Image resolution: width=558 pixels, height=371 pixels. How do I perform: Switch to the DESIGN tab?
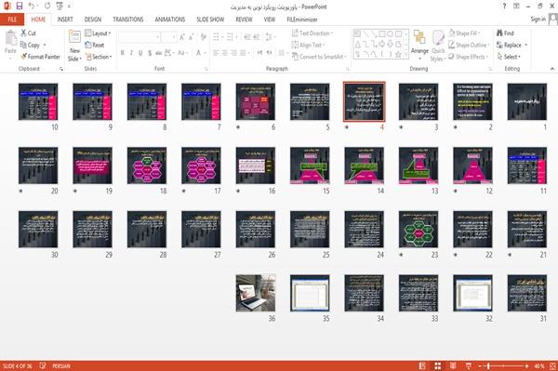93,20
